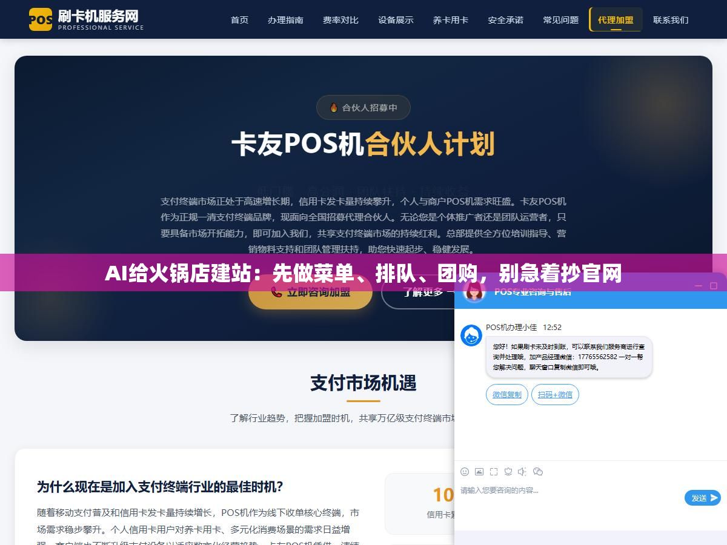
Task: Select 设备展示 in the top navigation
Action: pyautogui.click(x=396, y=20)
